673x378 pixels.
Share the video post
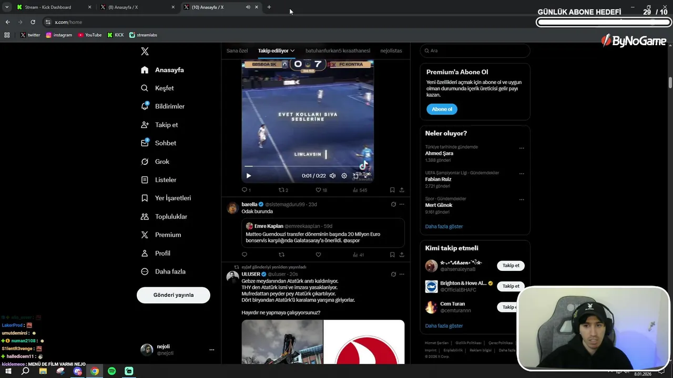coord(402,190)
